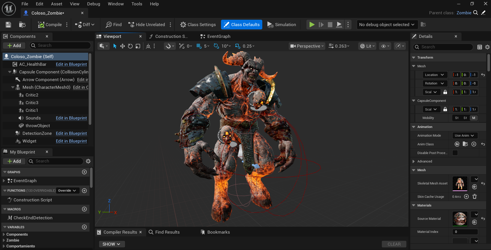Select the rotate tool in viewport toolbar
Screen dimensions: 491x250
click(130, 46)
